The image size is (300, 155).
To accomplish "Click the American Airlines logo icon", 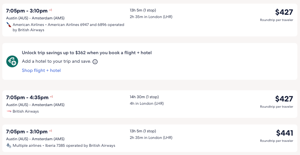I will [9, 25].
